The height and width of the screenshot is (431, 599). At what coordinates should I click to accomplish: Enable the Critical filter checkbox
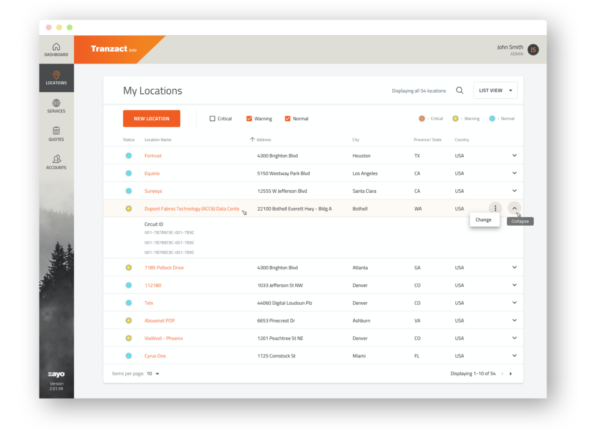213,119
